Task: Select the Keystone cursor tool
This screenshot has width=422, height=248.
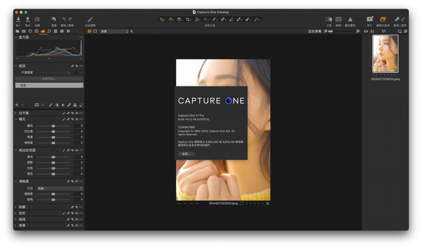Action: click(206, 19)
